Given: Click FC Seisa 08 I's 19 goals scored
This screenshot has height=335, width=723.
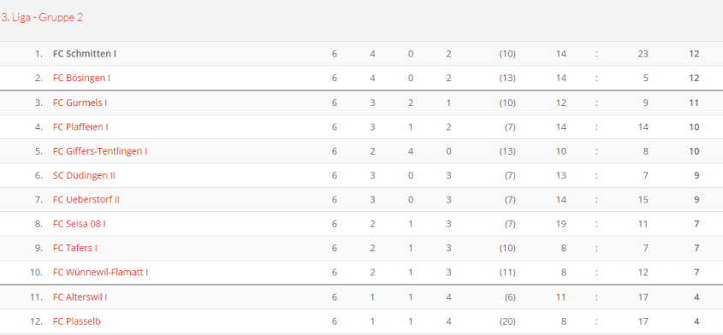Looking at the screenshot, I should tap(560, 224).
